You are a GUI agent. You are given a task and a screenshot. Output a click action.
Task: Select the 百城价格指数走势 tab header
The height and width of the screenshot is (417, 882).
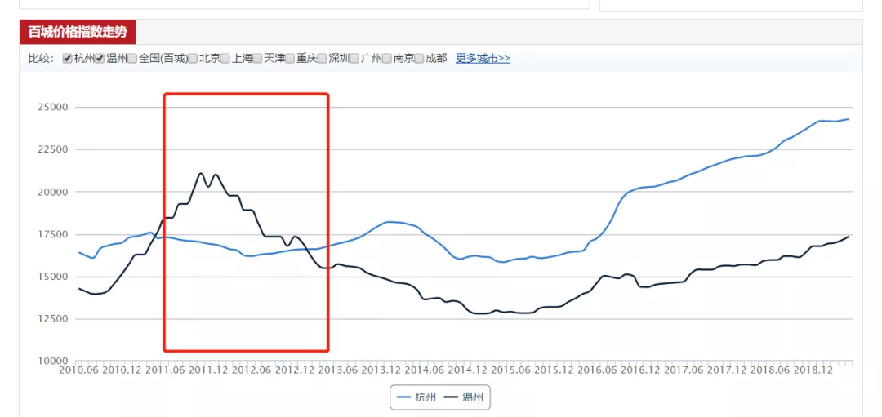point(78,32)
